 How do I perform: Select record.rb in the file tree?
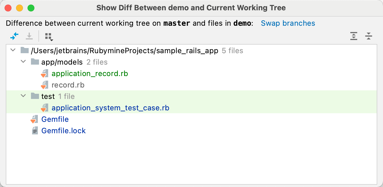[68, 85]
